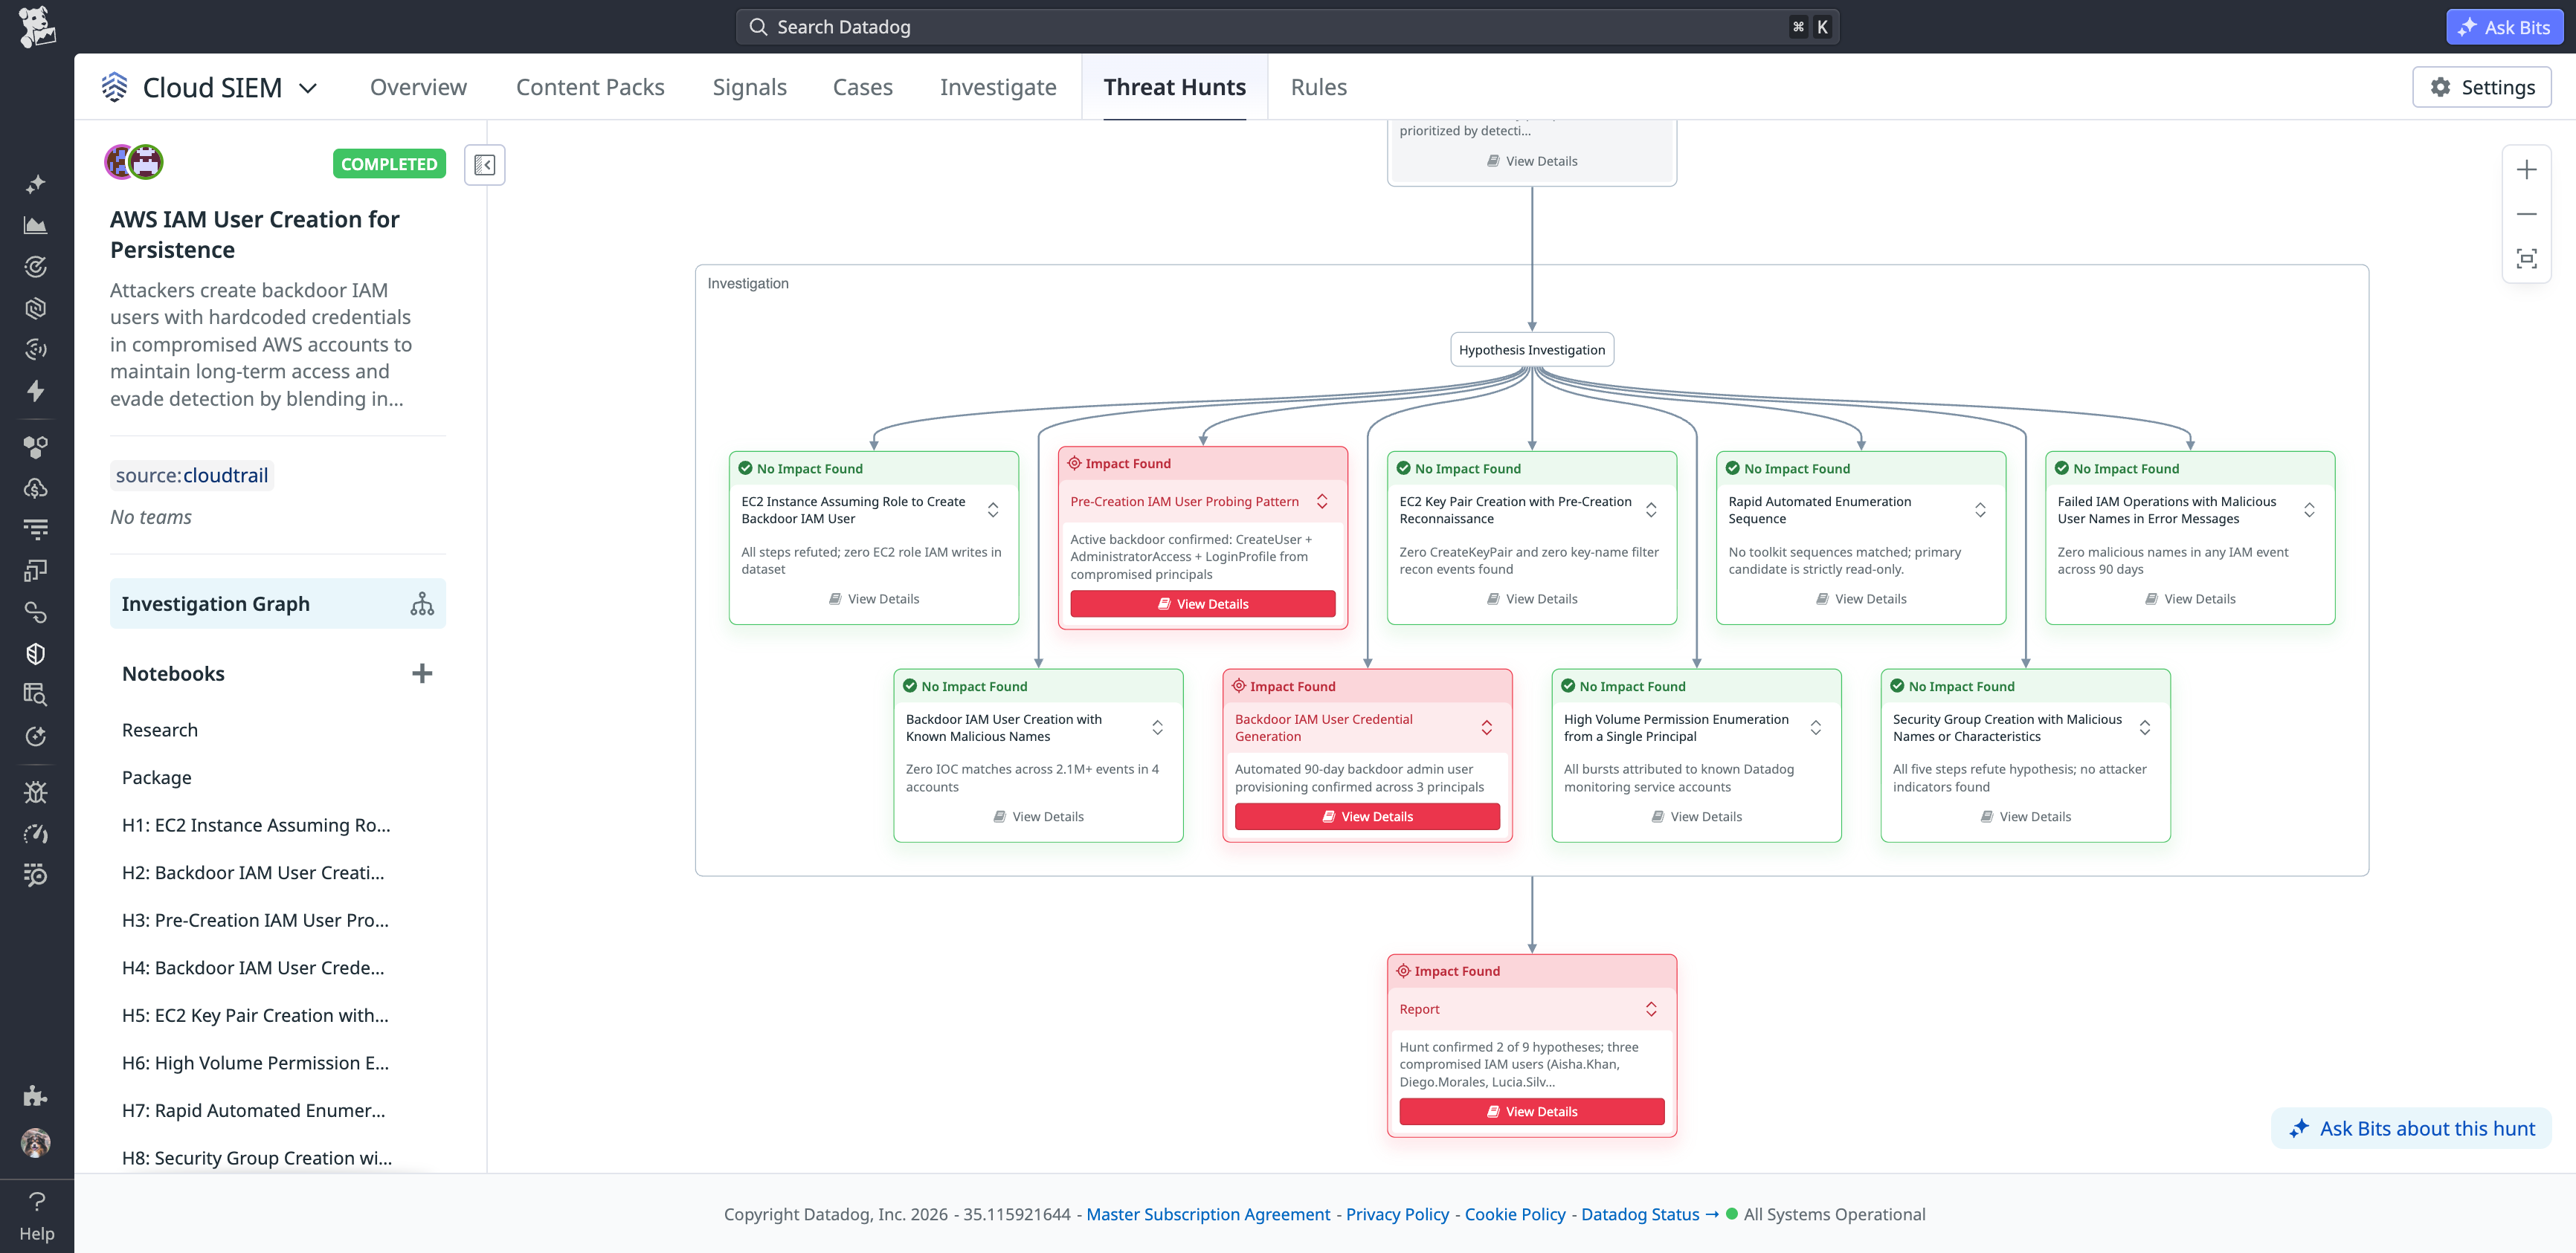Viewport: 2576px width, 1253px height.
Task: Click the Ask Bits button
Action: (x=2504, y=27)
